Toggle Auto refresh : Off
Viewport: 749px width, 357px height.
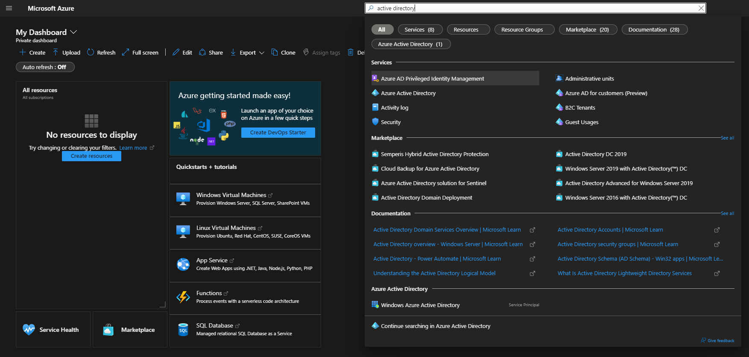(x=45, y=67)
